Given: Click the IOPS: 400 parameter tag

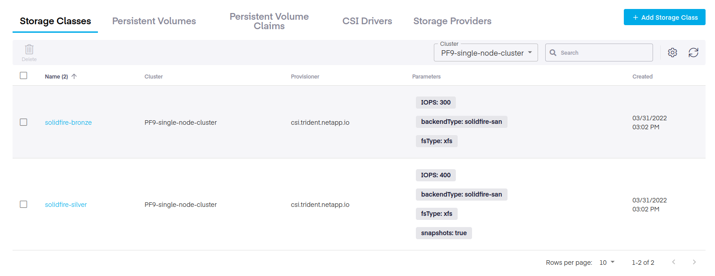Looking at the screenshot, I should (436, 175).
